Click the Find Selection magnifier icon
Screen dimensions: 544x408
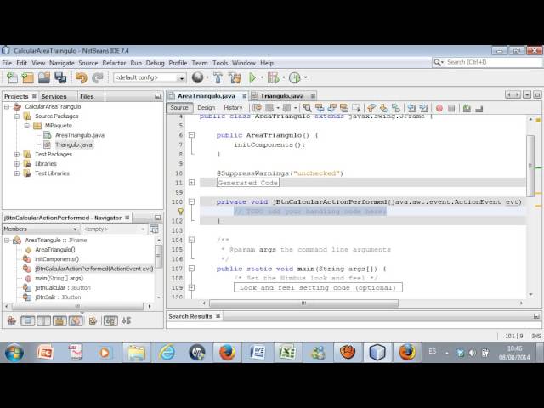tap(307, 108)
